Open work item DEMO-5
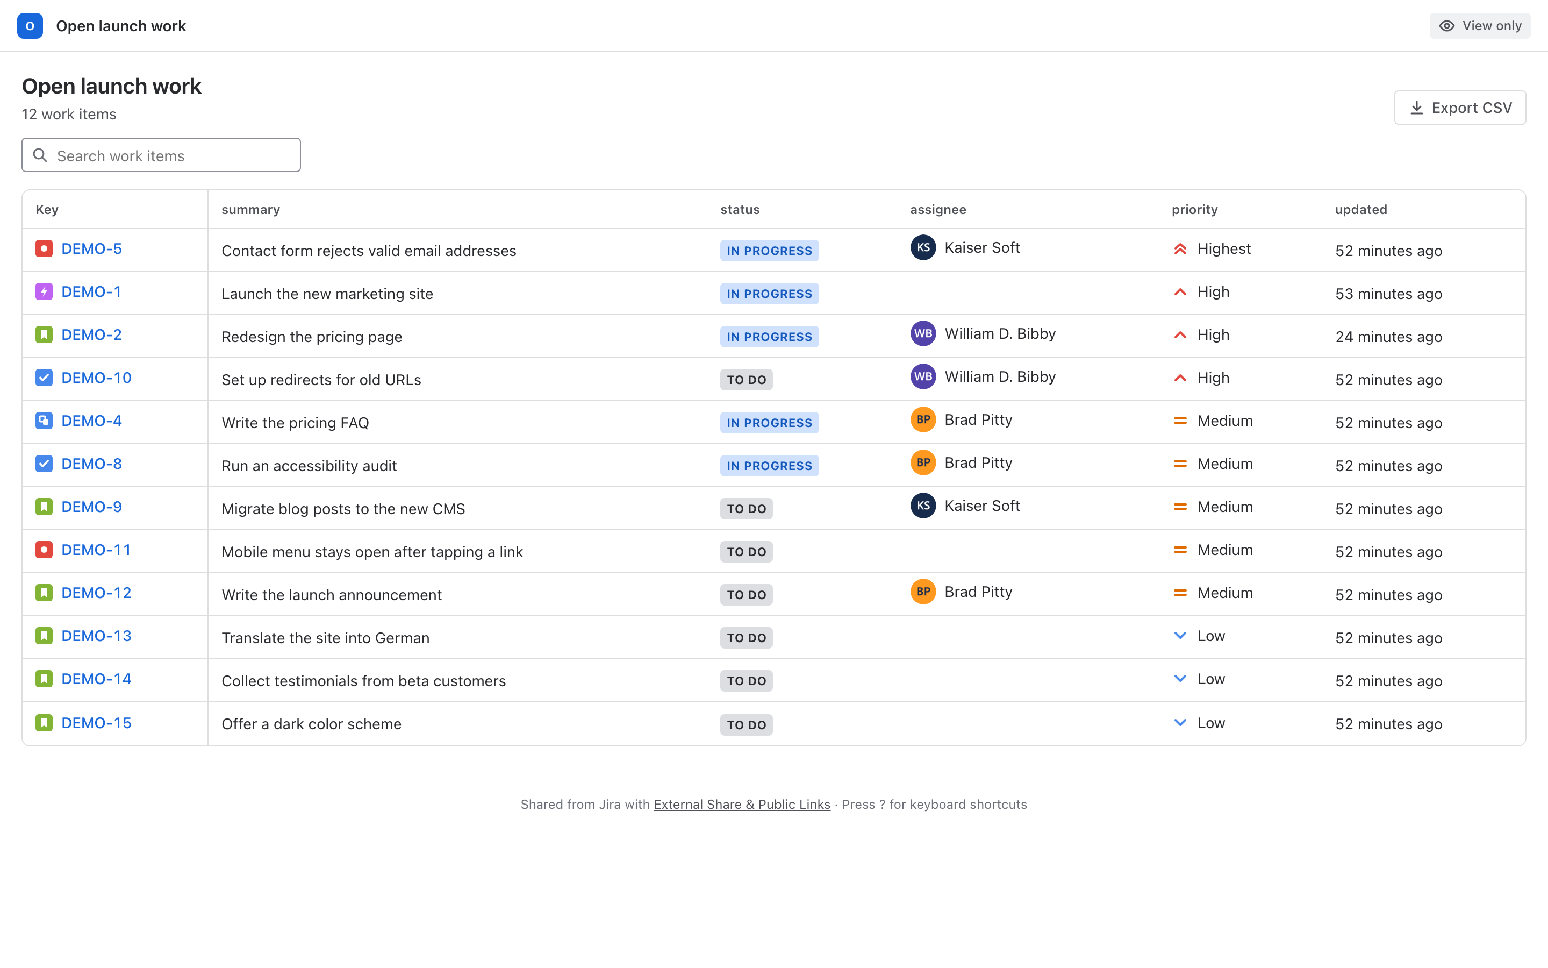The width and height of the screenshot is (1548, 968). (91, 248)
